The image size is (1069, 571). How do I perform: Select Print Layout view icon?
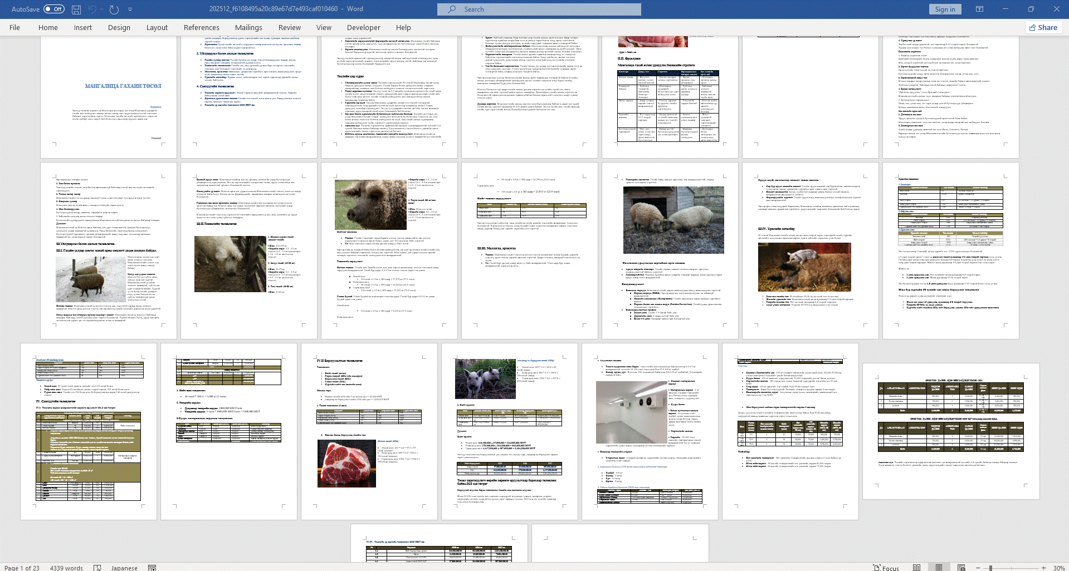pos(939,568)
